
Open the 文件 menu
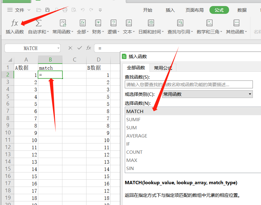(19, 10)
